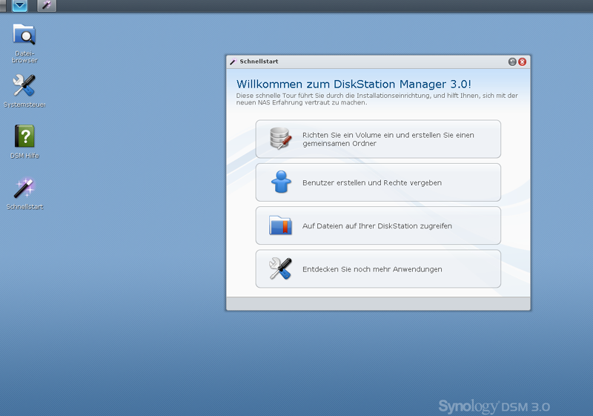Screen dimensions: 593x416
Task: Click the 'Willkommen zum DiskStation Manager 3.0!' heading
Action: click(354, 84)
